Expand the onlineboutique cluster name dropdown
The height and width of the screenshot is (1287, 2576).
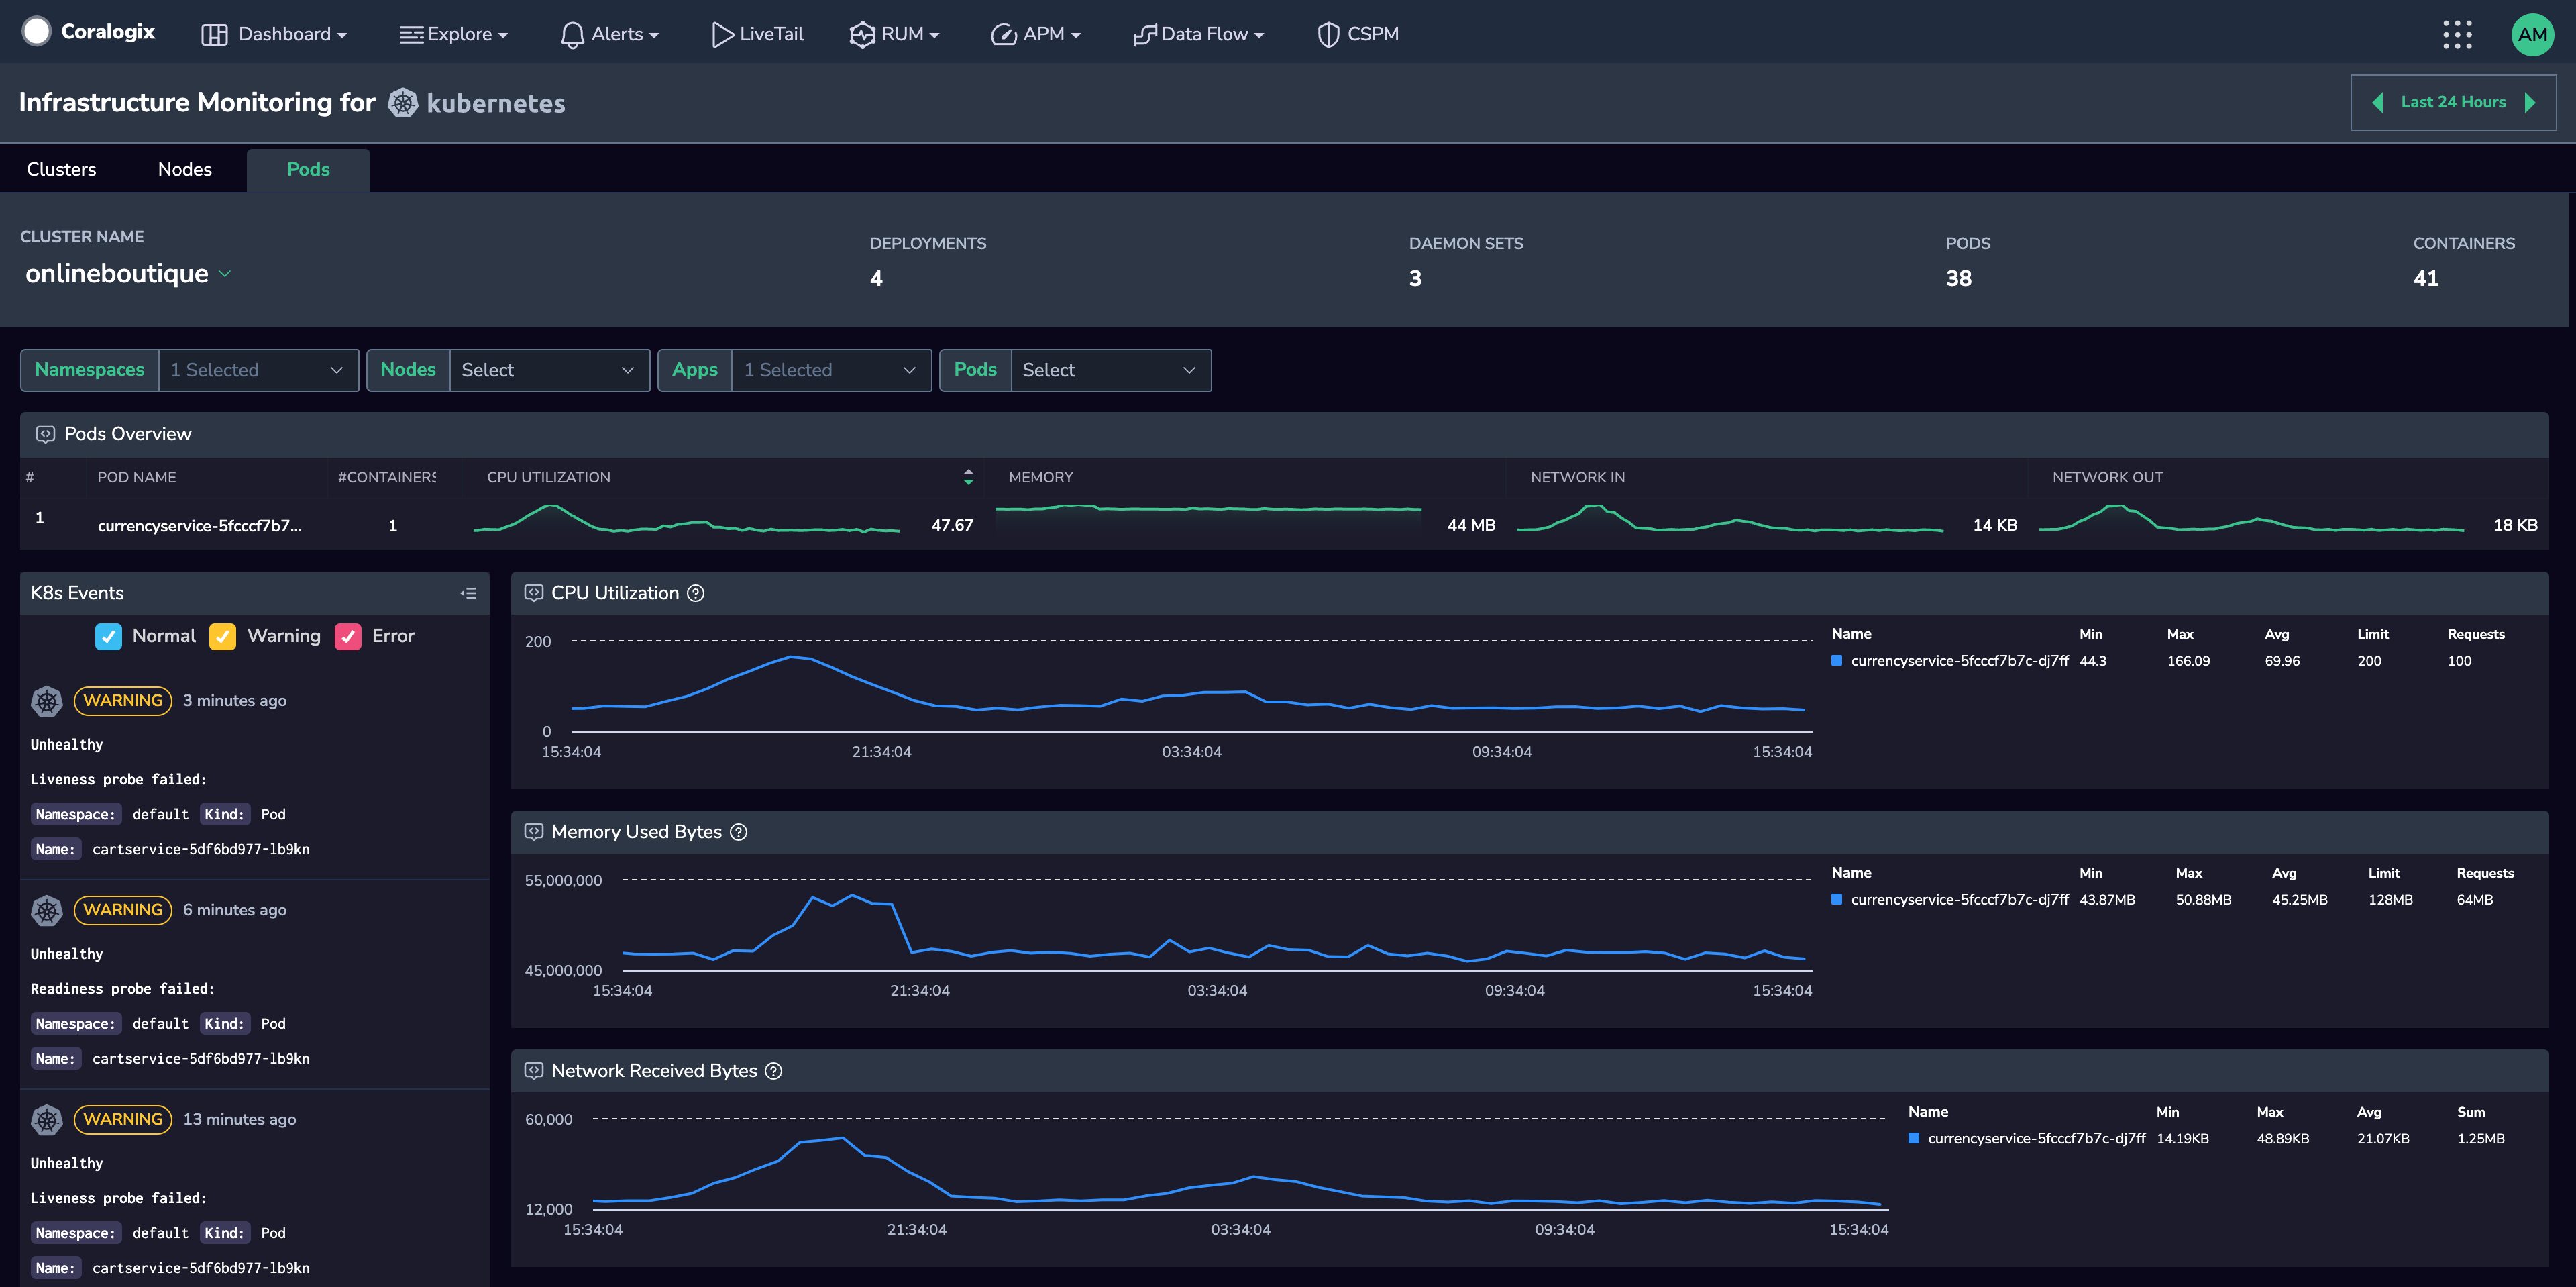pos(225,274)
